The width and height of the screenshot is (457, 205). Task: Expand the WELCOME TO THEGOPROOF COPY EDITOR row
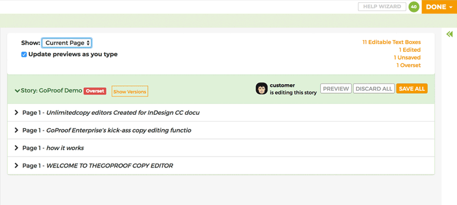tap(17, 166)
